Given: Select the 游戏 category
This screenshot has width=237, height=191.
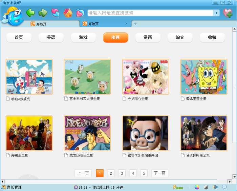Looking at the screenshot, I should click(83, 37).
